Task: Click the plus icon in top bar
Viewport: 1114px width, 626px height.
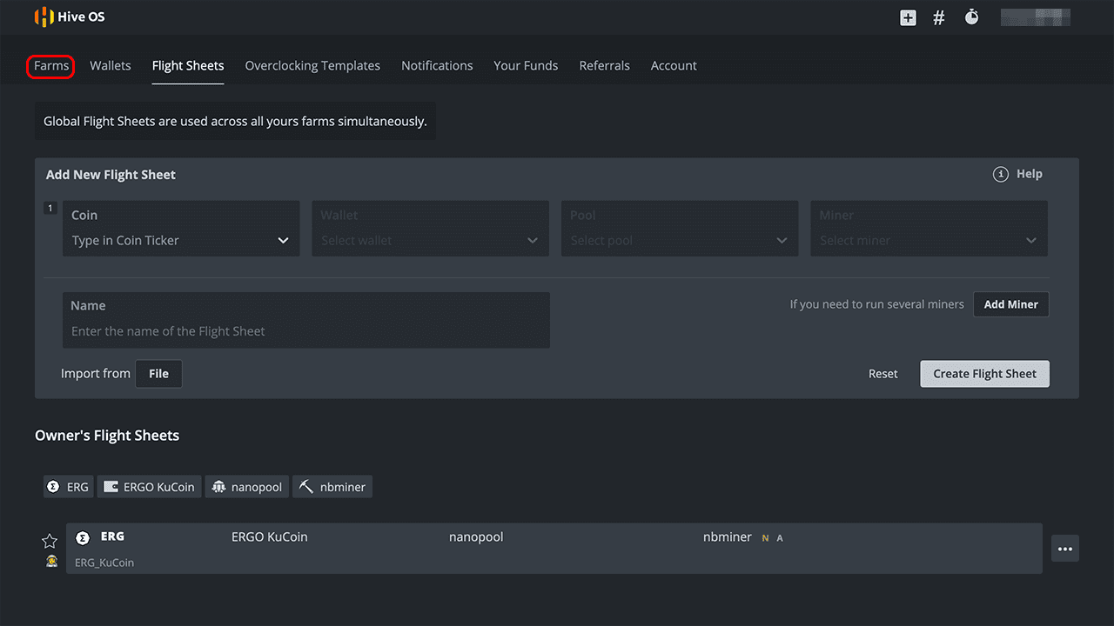Action: 908,17
